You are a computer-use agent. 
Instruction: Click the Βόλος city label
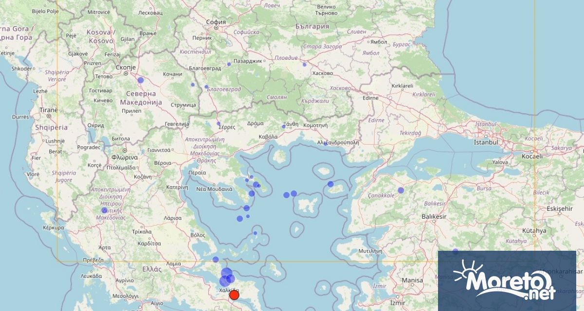coord(197,235)
